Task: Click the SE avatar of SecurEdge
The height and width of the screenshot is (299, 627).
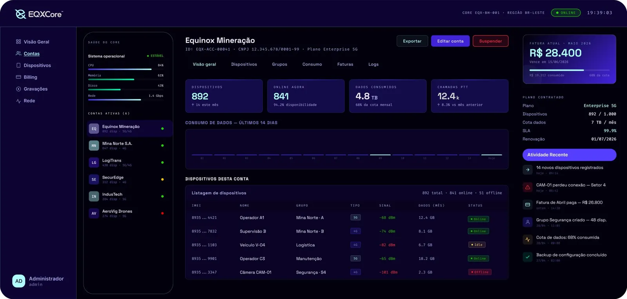Action: click(x=94, y=179)
